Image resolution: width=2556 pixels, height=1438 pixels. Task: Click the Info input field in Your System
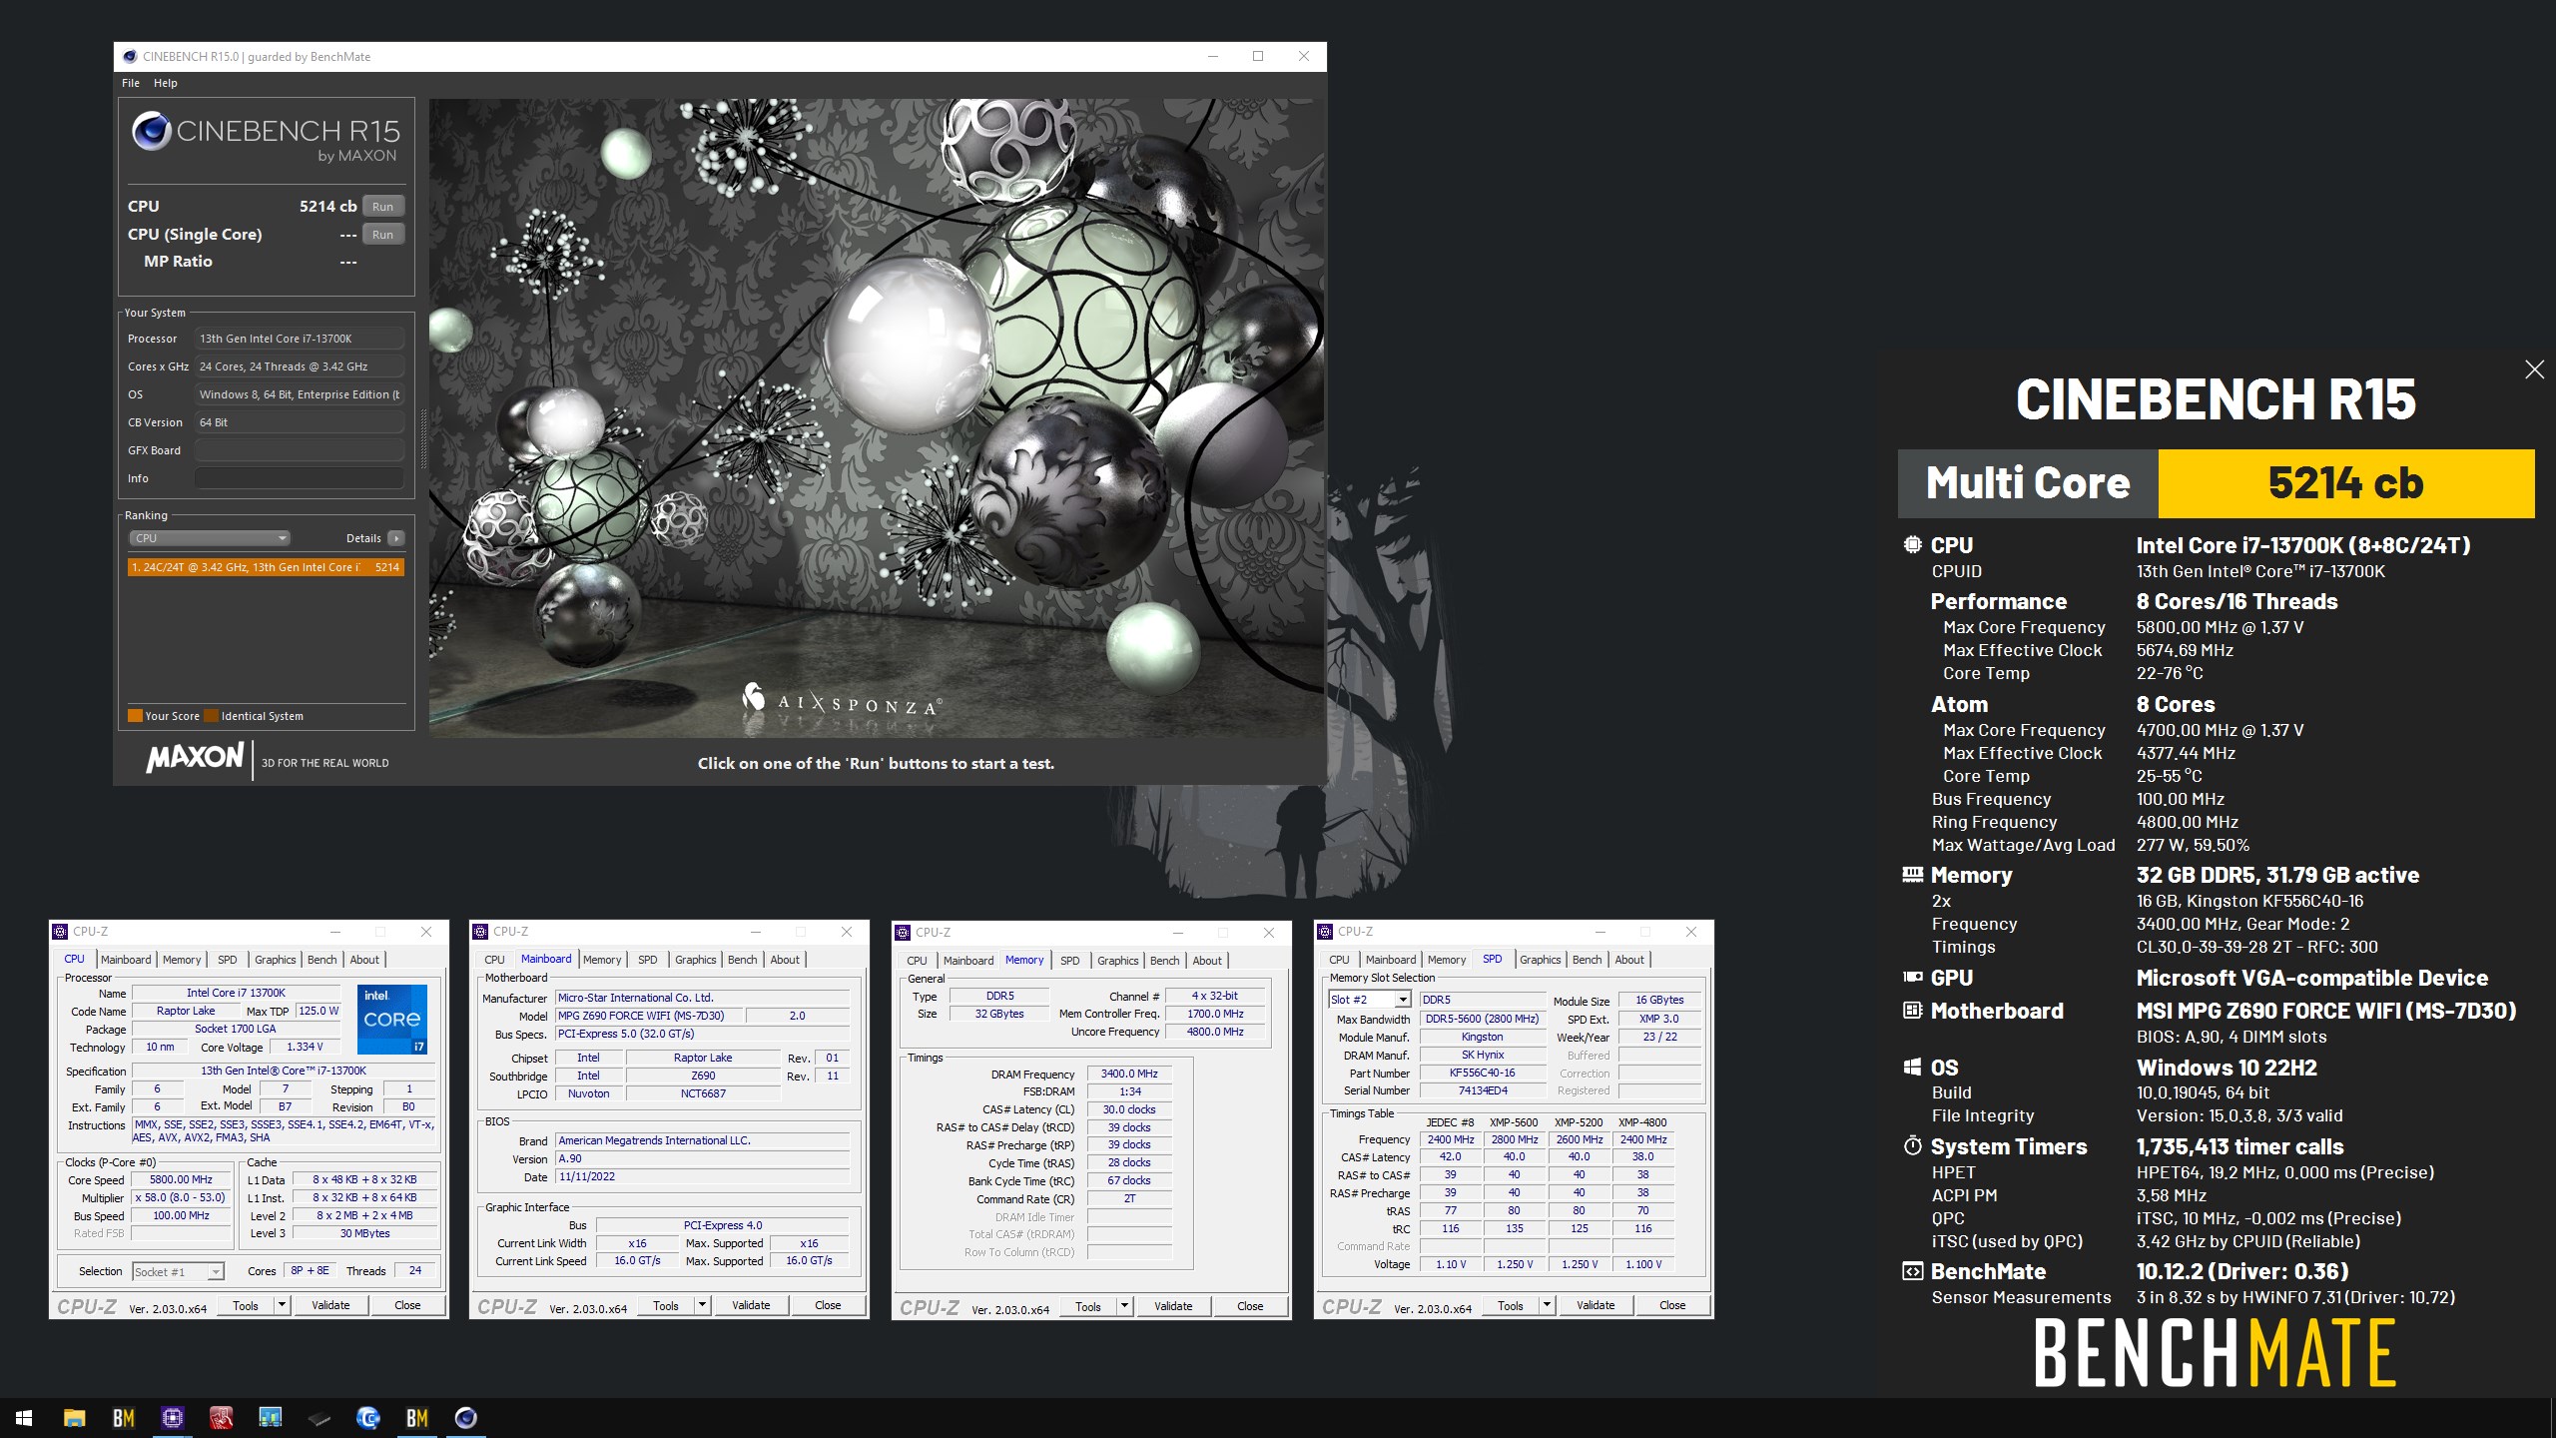[x=299, y=478]
